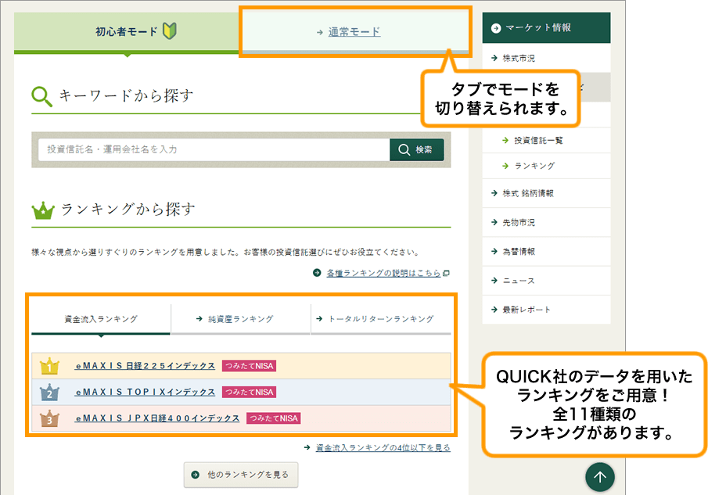Click the arrow icon before 資金流入ランキングの4位以下
This screenshot has width=708, height=495.
[307, 447]
